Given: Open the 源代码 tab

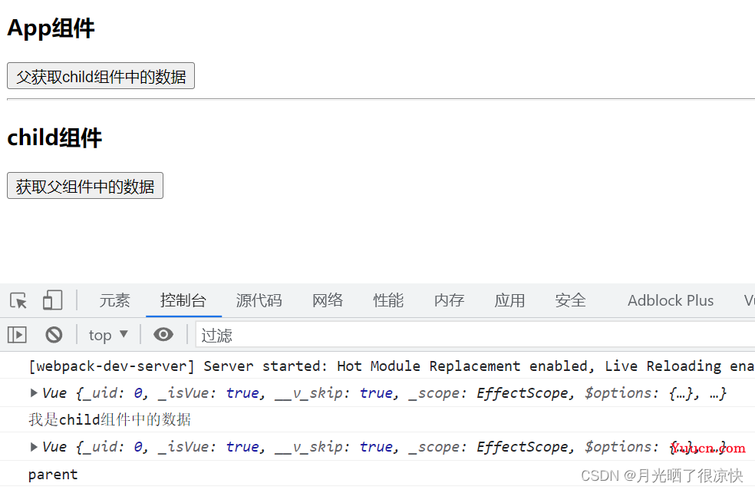Looking at the screenshot, I should pos(259,300).
